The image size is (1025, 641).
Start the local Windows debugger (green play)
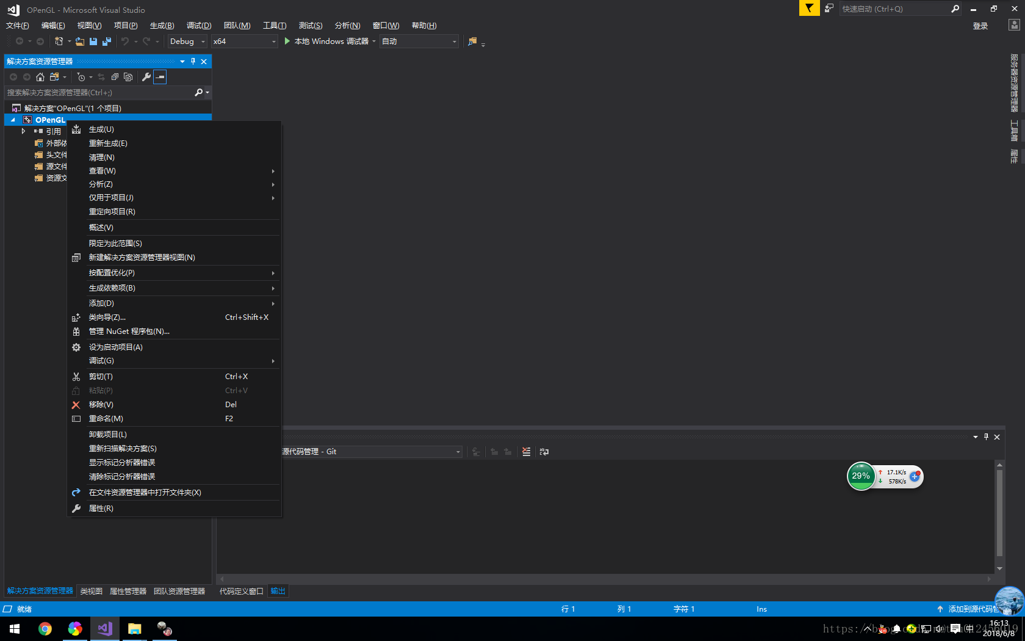pyautogui.click(x=287, y=42)
